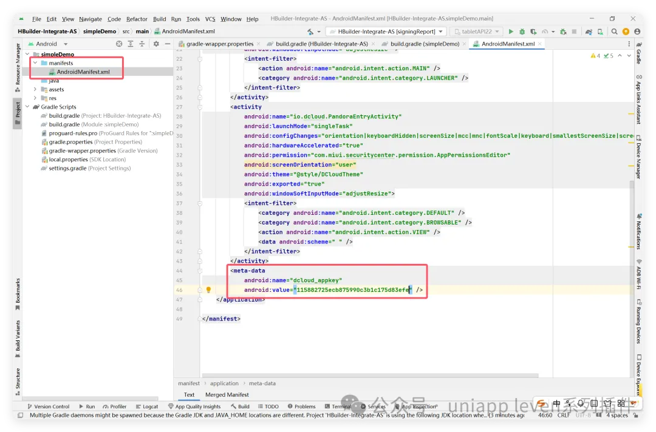Hide the project panel with minus icon
This screenshot has width=656, height=432.
[x=168, y=44]
